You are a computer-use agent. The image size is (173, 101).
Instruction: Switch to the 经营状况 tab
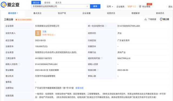111,13
